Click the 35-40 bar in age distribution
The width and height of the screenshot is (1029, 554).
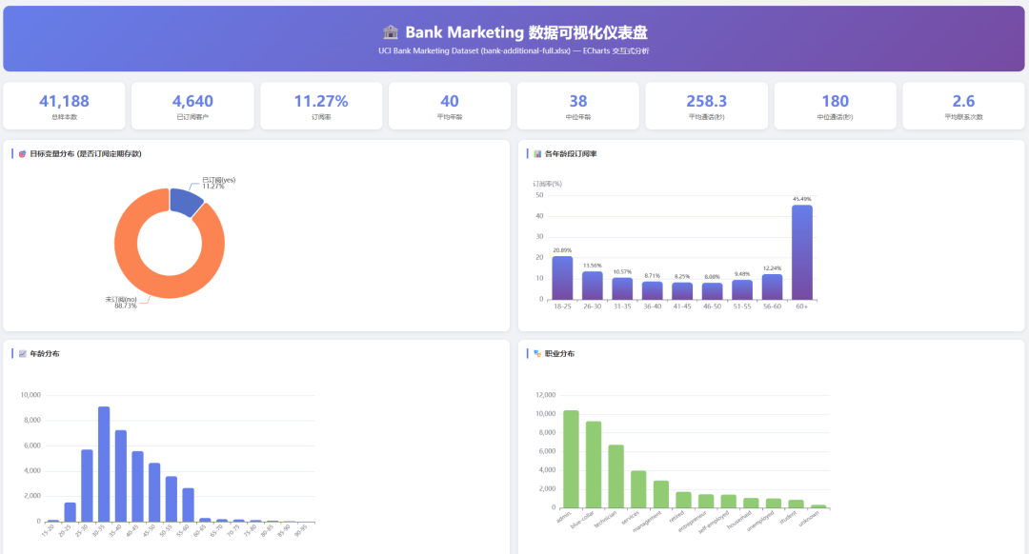click(121, 476)
